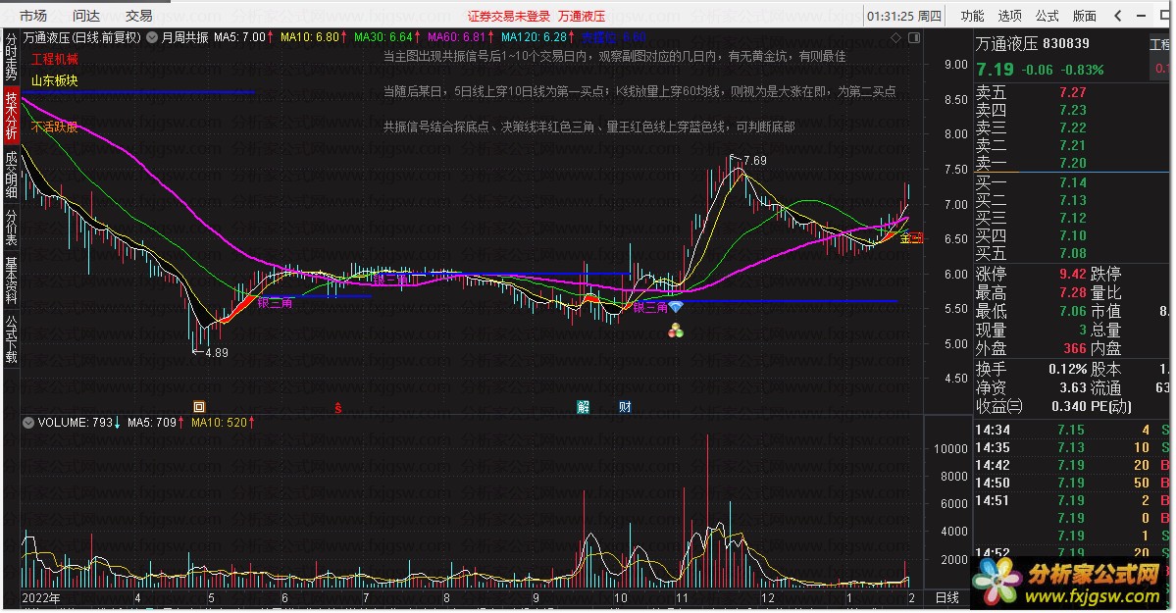
Task: Open the 问达 menu
Action: pyautogui.click(x=86, y=16)
